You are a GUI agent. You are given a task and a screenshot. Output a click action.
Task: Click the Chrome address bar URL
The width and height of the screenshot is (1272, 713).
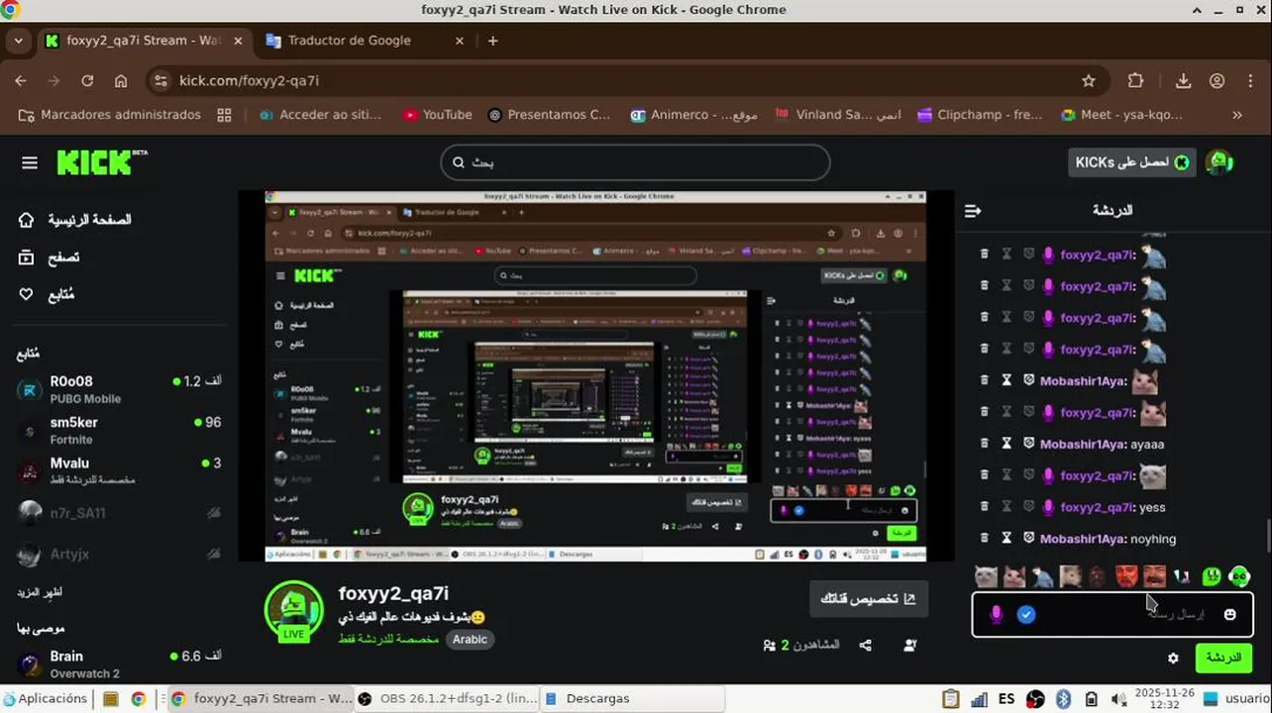249,81
